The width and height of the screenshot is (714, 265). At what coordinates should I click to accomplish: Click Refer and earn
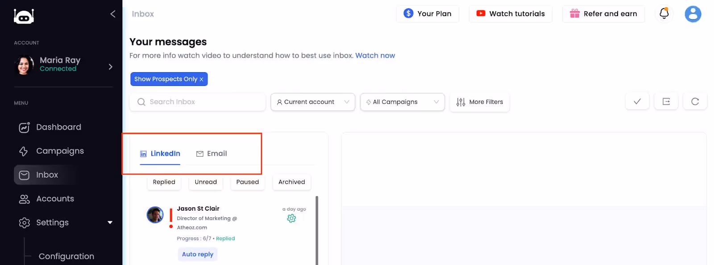(603, 14)
